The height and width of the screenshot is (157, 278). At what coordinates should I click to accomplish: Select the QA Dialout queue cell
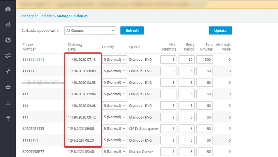(143, 129)
